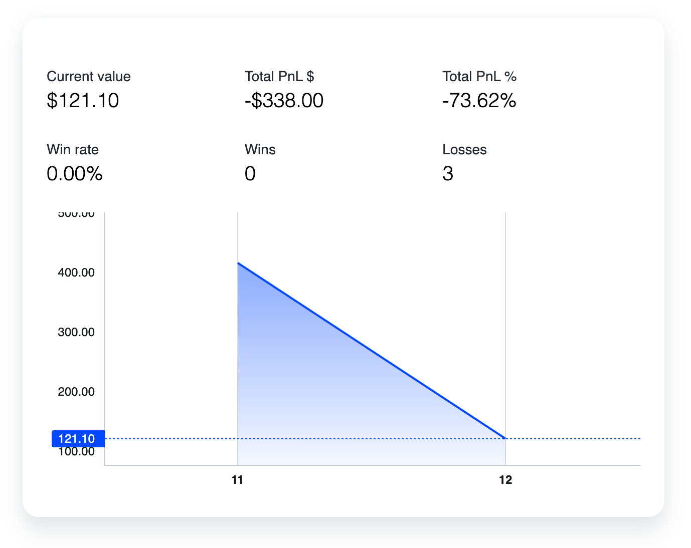Select the -$338.00 loss figure
The width and height of the screenshot is (691, 548).
click(x=284, y=101)
